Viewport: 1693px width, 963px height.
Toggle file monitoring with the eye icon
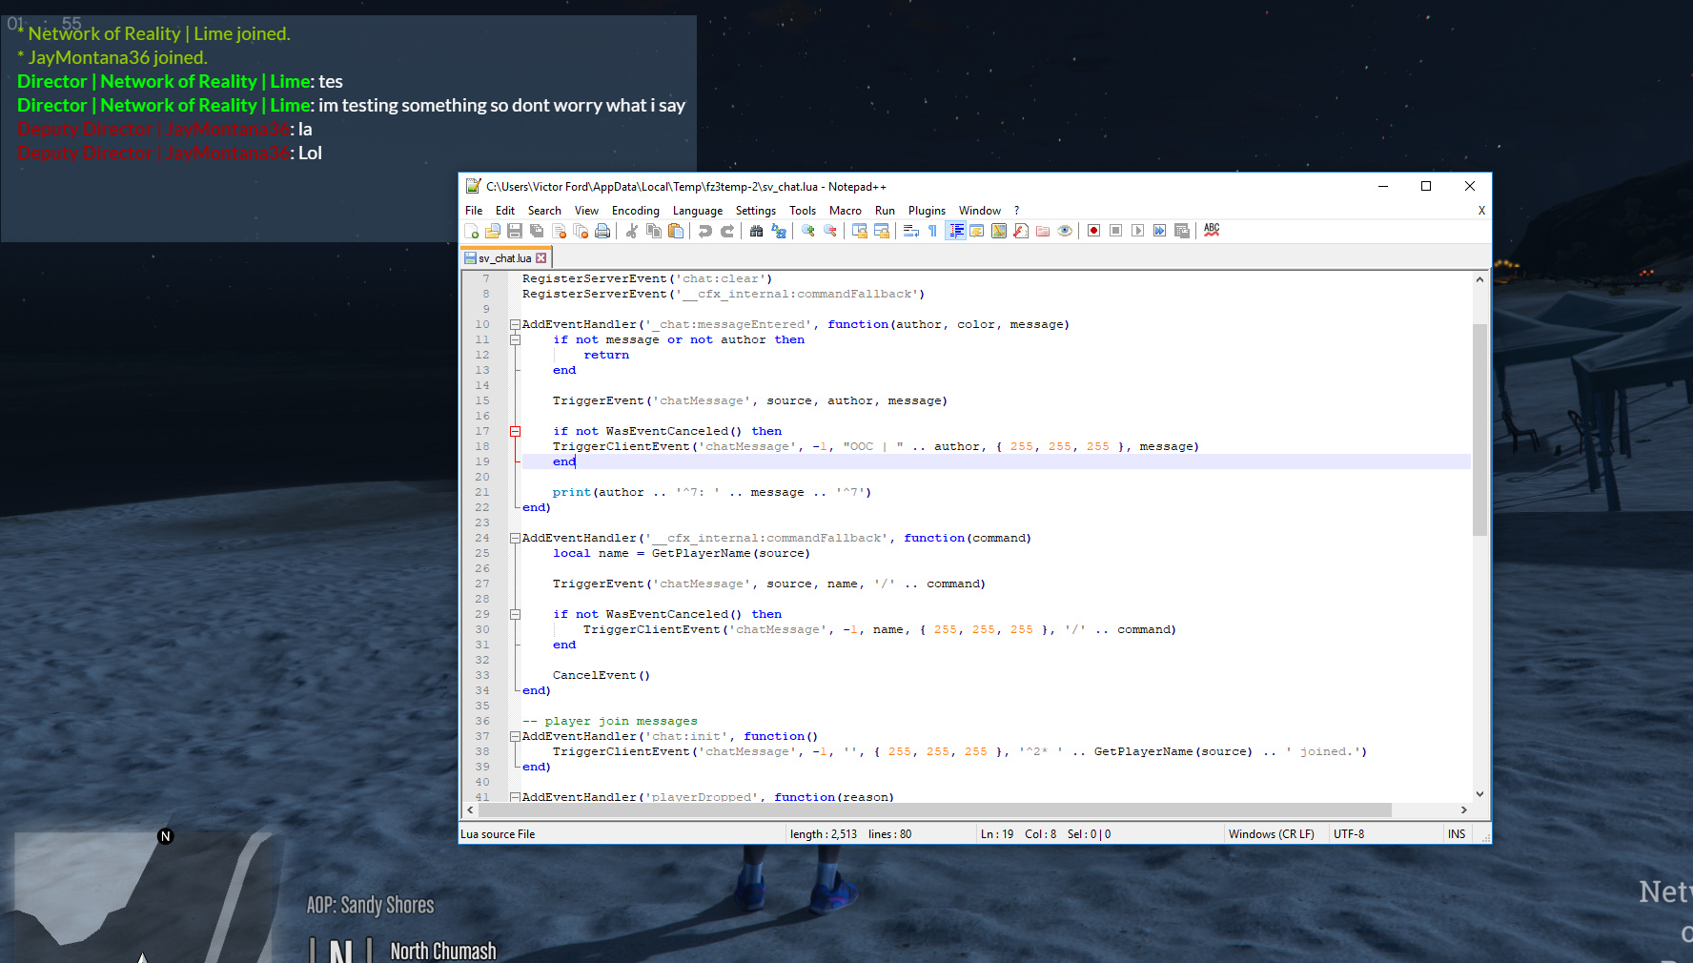(x=1065, y=231)
